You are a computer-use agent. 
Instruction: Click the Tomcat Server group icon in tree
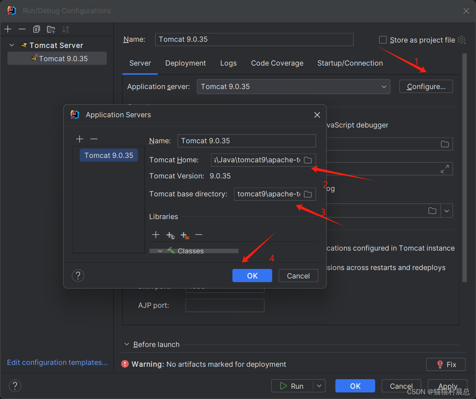point(24,45)
